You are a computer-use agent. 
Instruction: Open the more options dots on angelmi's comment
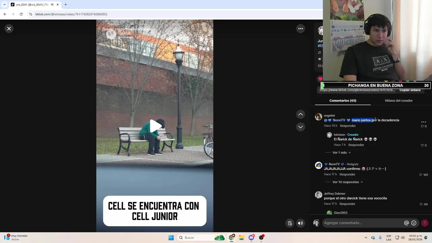tap(424, 122)
